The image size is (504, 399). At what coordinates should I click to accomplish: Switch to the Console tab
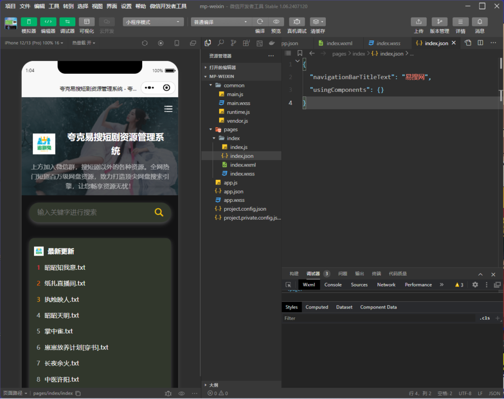tap(333, 285)
